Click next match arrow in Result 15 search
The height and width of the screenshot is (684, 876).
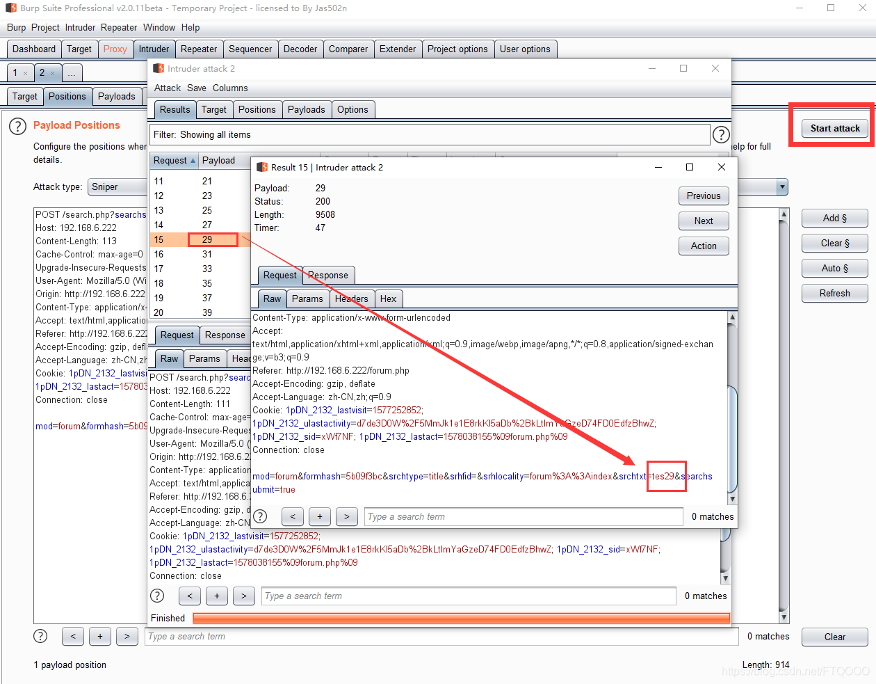coord(347,516)
